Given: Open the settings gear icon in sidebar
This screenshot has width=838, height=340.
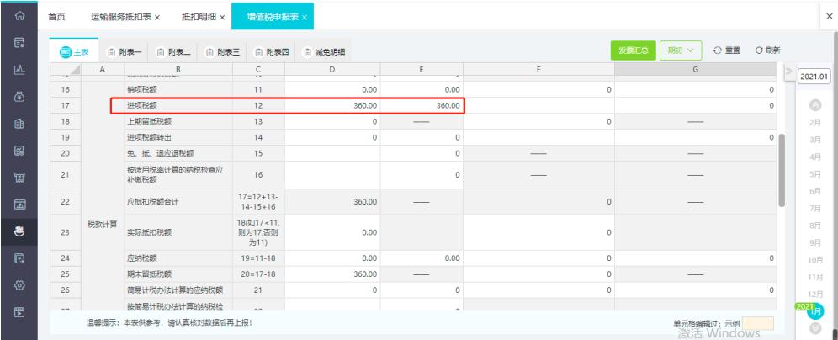Looking at the screenshot, I should (x=13, y=285).
